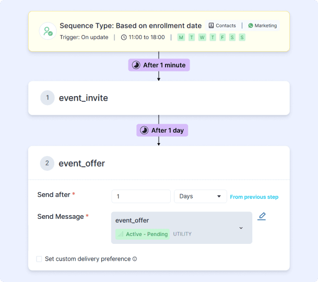Click the From previous step link
The height and width of the screenshot is (282, 318).
[x=254, y=197]
